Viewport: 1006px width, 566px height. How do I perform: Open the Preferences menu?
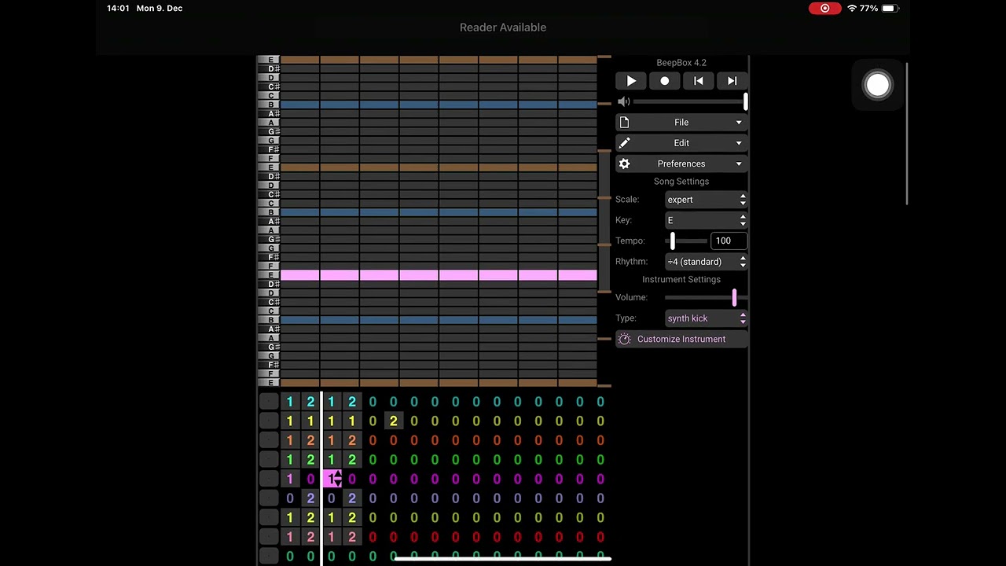tap(681, 164)
